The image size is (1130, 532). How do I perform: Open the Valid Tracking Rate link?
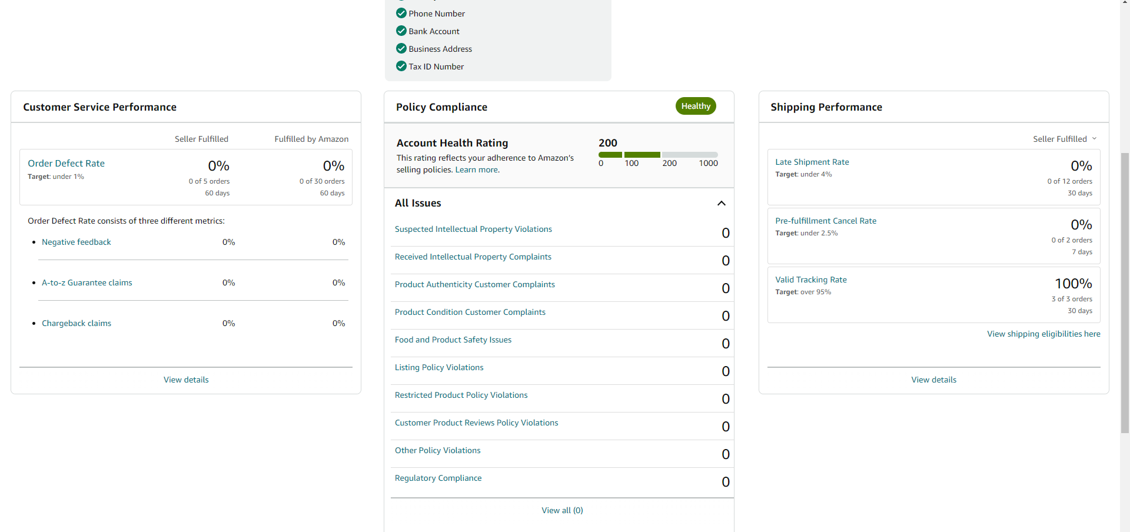[x=811, y=280]
